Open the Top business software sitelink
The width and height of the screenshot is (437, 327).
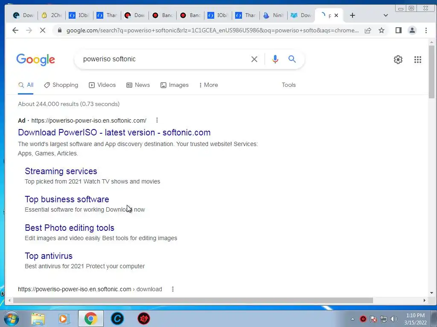(x=67, y=199)
